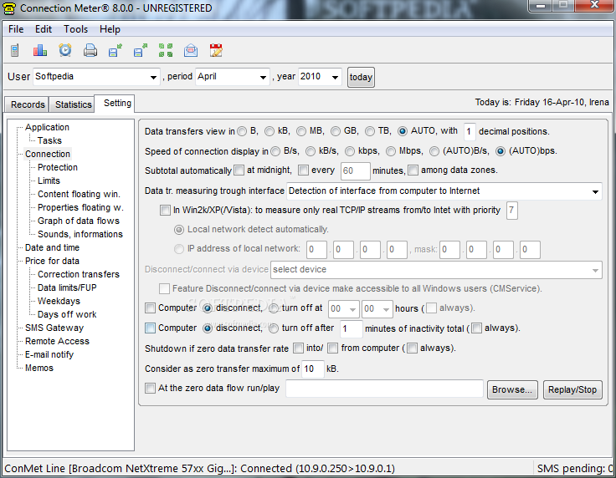Select SMS Gateway tree item

click(x=54, y=328)
